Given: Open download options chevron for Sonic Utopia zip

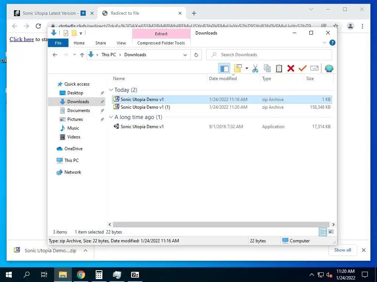Looking at the screenshot, I should [85, 250].
